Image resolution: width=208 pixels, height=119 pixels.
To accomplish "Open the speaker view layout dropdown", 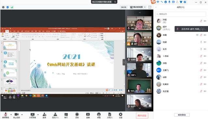I will 138,7.
